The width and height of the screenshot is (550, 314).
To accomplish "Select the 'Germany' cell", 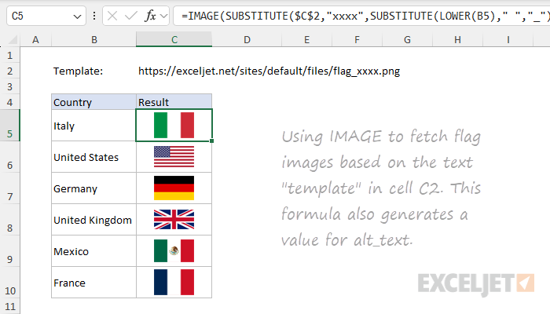I will pos(93,188).
